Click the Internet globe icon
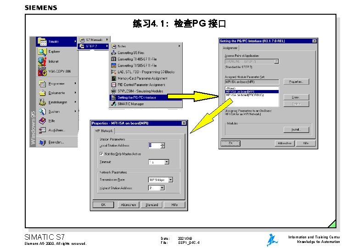The width and height of the screenshot is (358, 248). click(42, 62)
